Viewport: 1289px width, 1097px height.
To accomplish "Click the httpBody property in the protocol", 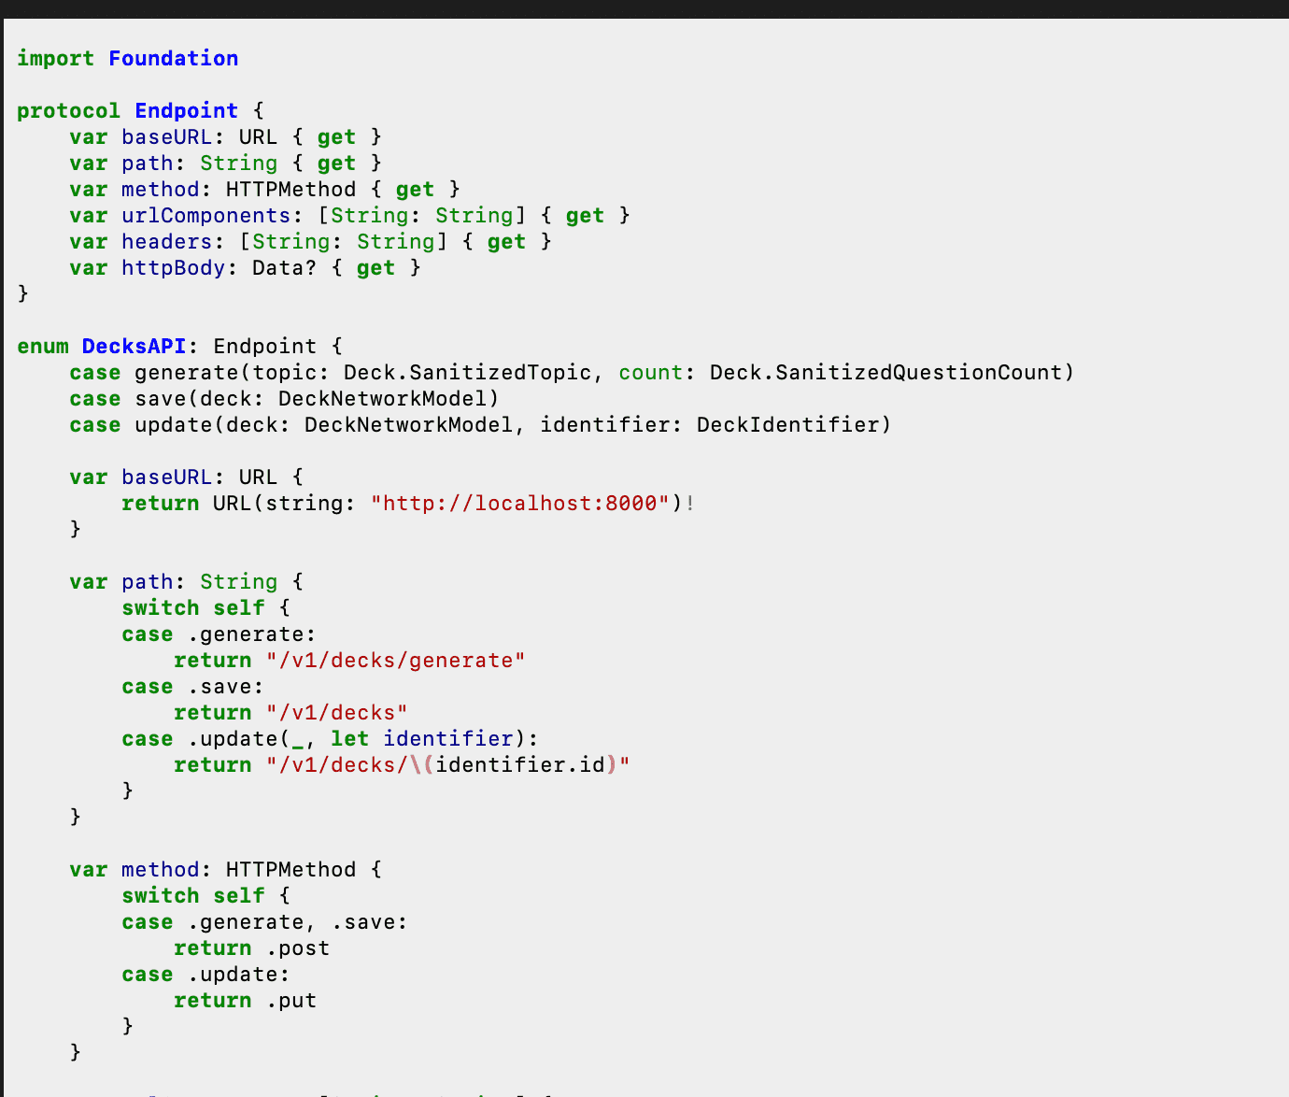I will (173, 267).
